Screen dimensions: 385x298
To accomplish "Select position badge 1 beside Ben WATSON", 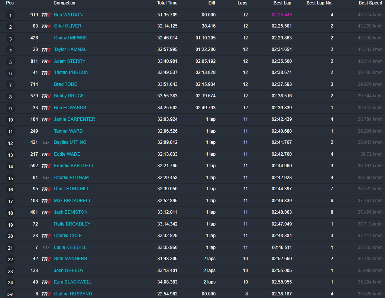I will [10, 14].
